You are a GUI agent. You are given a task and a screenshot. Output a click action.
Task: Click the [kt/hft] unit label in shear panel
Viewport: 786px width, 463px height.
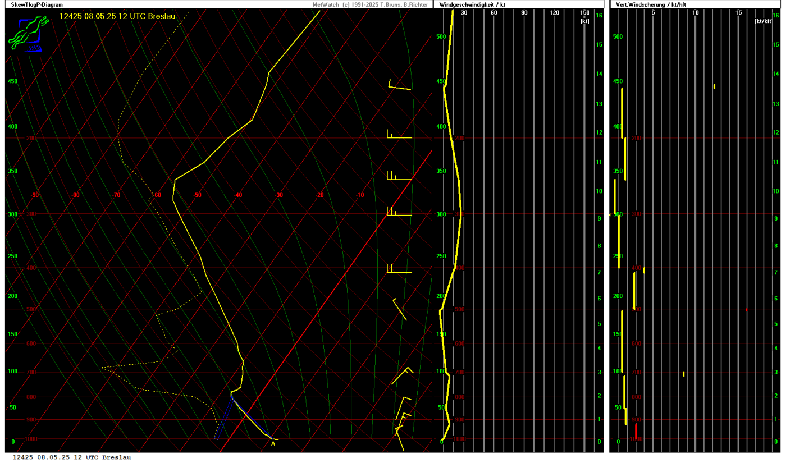click(764, 21)
